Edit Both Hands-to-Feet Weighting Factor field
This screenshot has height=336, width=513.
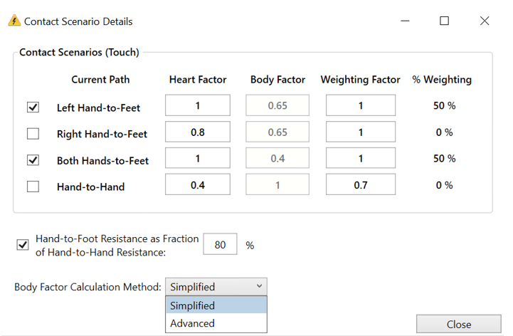click(x=361, y=158)
